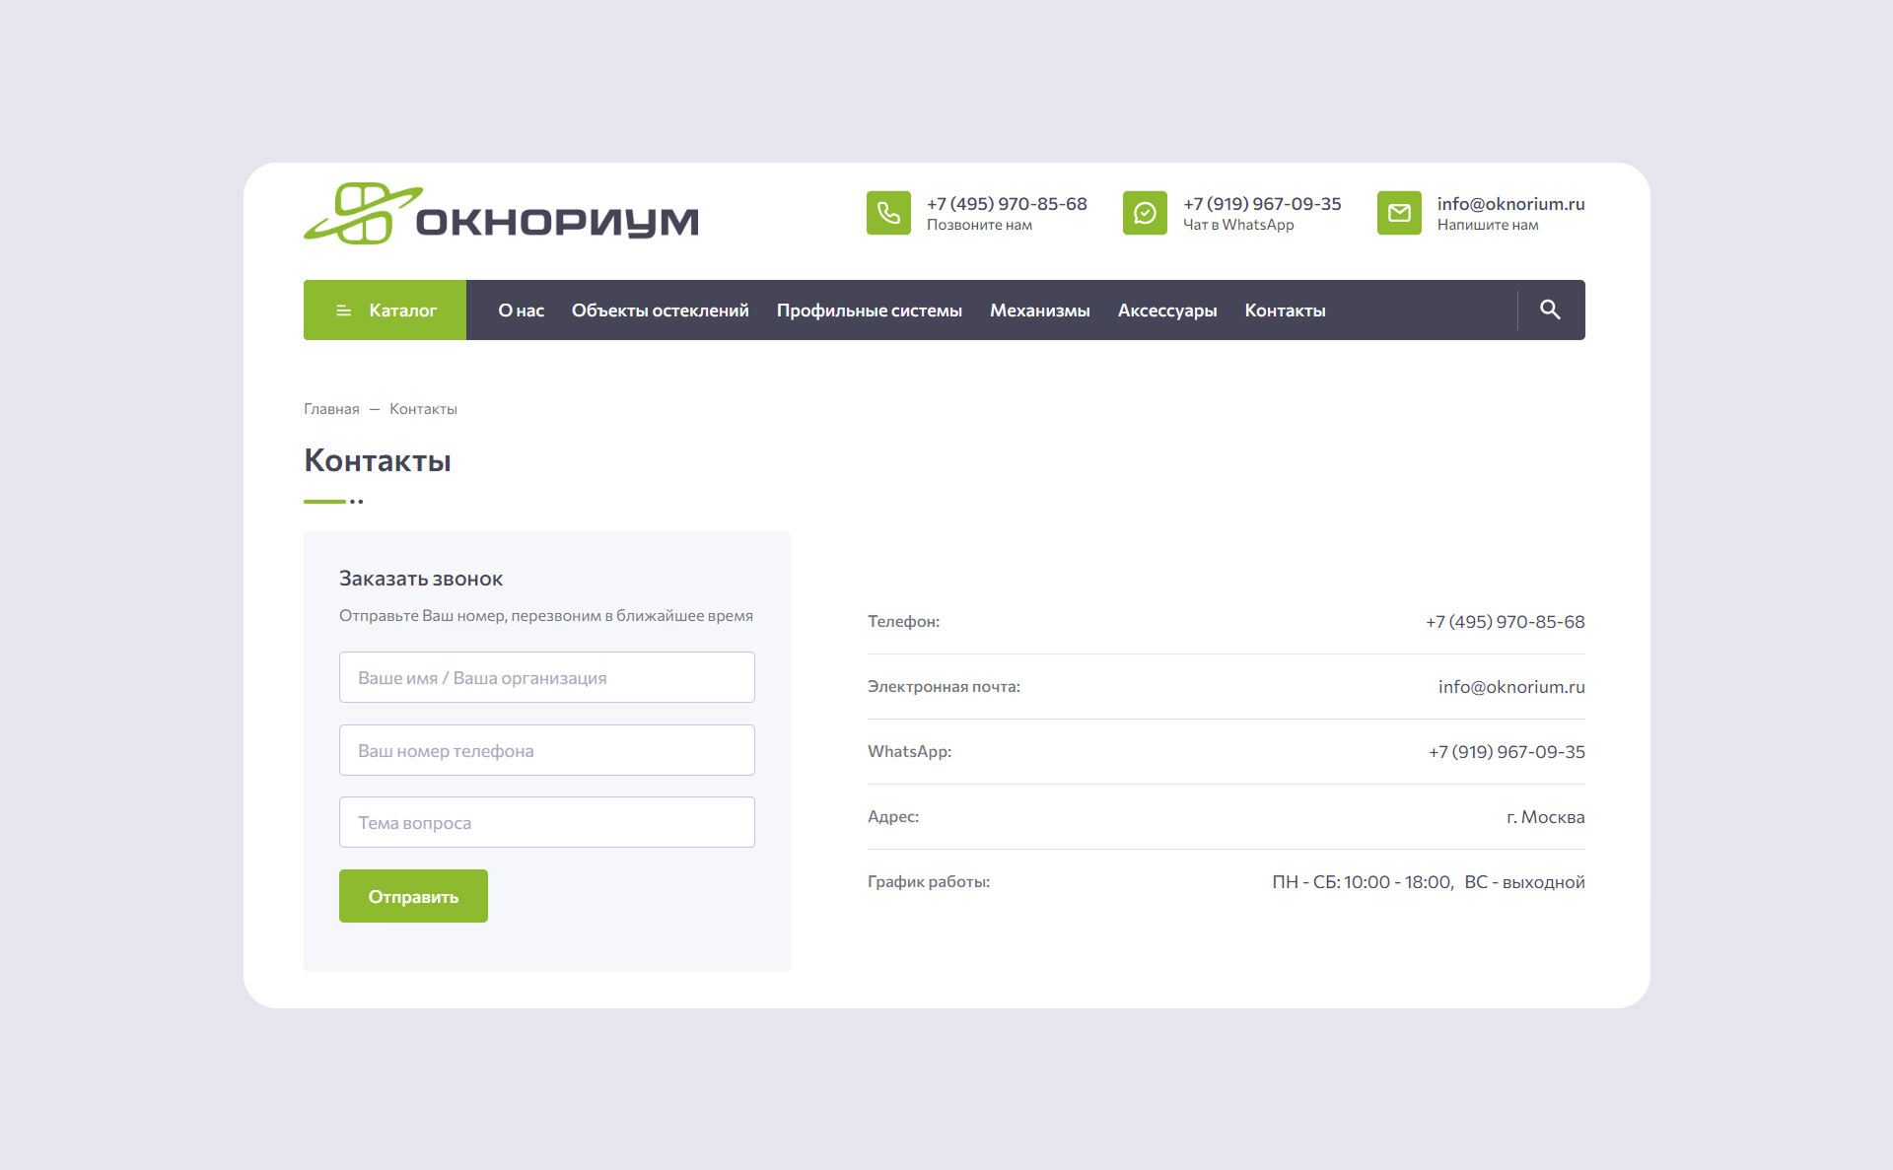Click the Тема вопроса field

tap(546, 822)
